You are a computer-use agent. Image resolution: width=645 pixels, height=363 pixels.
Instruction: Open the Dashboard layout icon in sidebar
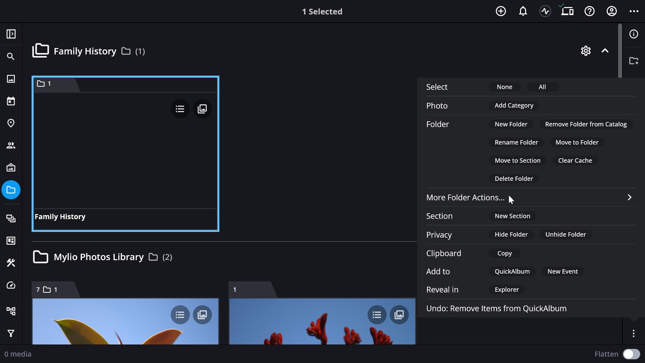click(11, 241)
